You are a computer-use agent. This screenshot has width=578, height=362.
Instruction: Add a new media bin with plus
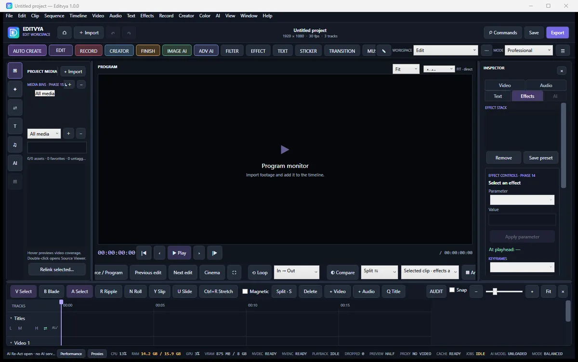69,84
